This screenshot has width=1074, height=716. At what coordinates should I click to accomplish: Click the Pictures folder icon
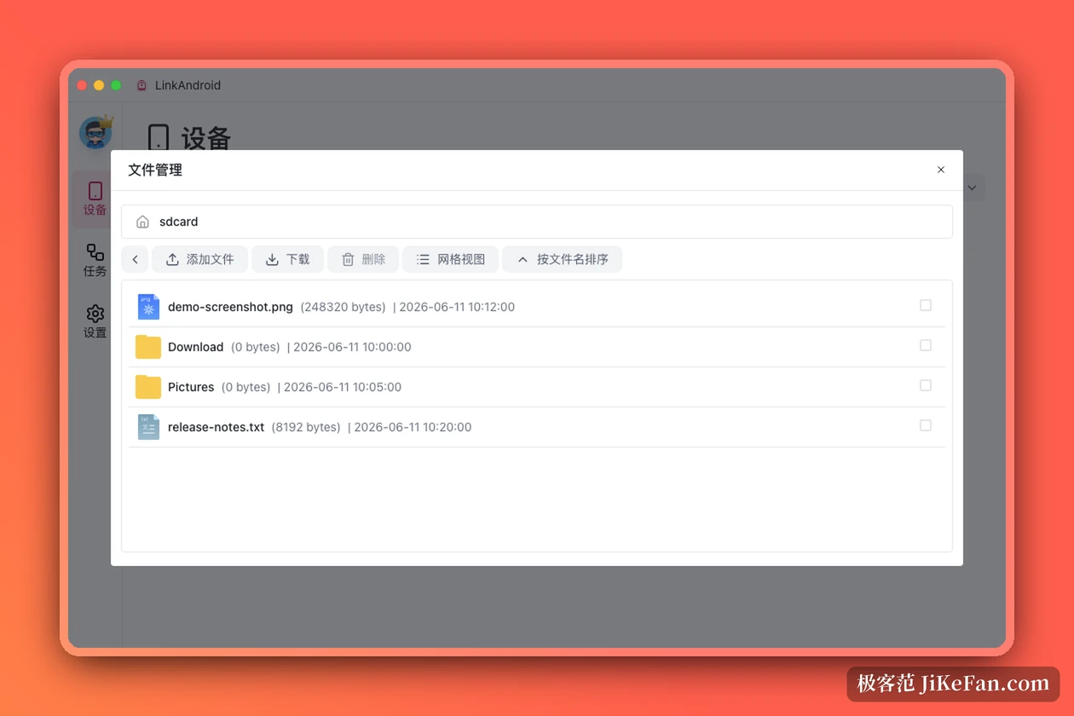pos(148,387)
